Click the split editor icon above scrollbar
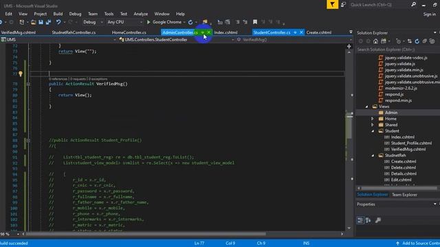 tap(349, 46)
